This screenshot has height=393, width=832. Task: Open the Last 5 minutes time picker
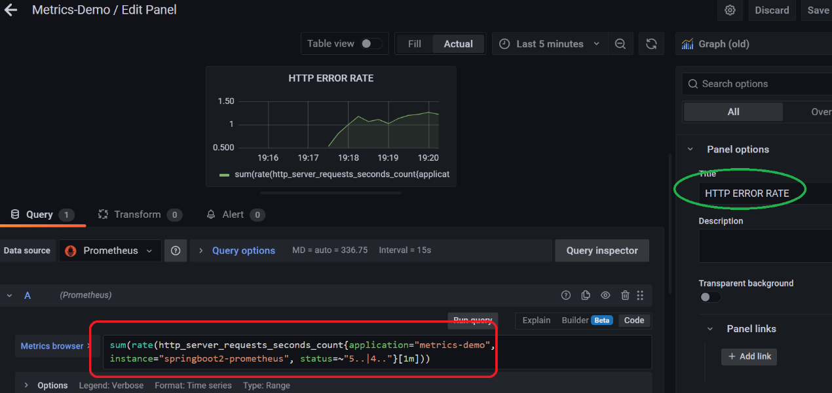pos(550,44)
